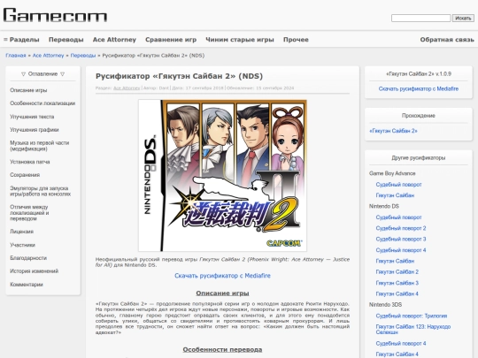This screenshot has width=478, height=358.
Task: Jump to Музыка из первой части section
Action: pyautogui.click(x=40, y=146)
